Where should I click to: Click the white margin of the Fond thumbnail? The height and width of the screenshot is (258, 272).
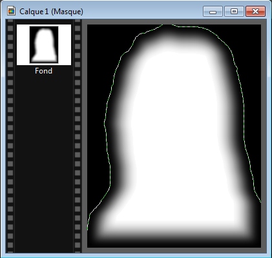(23, 45)
